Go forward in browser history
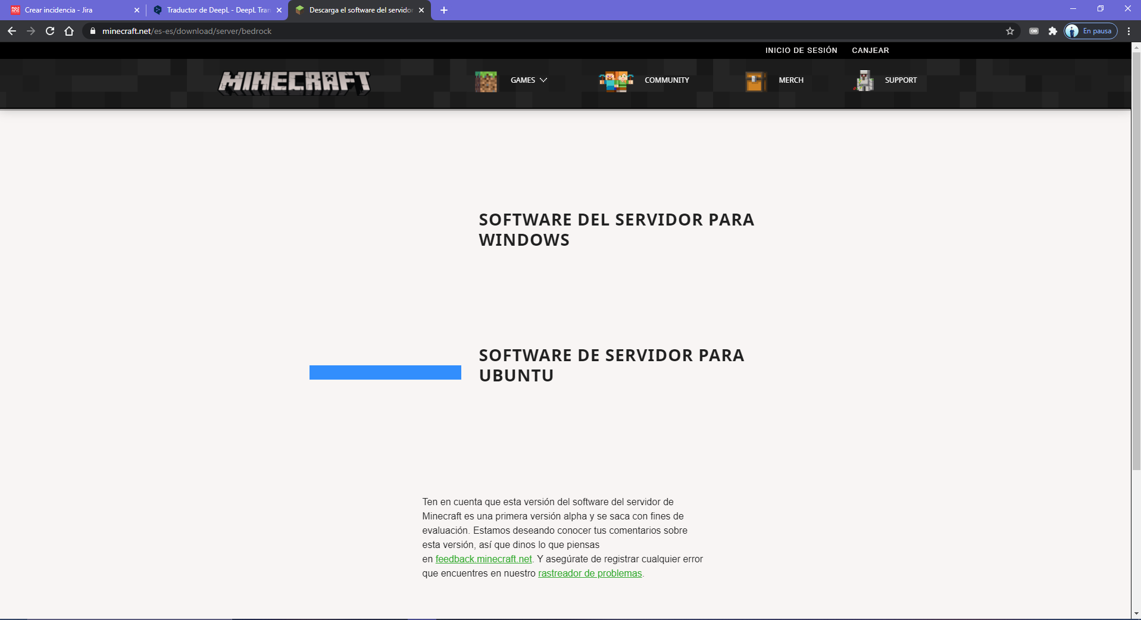The image size is (1141, 620). (x=31, y=31)
